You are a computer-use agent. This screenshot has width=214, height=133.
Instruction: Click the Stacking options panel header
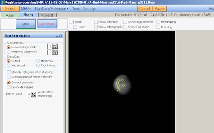tap(33, 36)
